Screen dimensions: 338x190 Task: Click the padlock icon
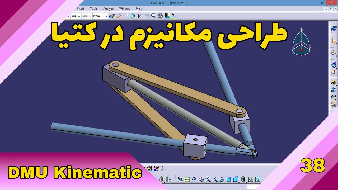coord(161,179)
